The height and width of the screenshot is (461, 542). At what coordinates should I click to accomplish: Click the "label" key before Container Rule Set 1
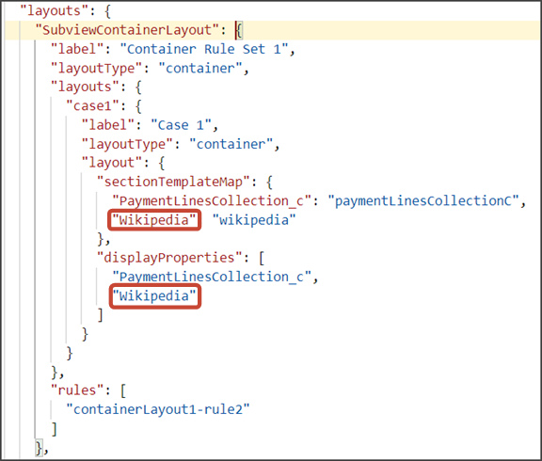pos(77,49)
